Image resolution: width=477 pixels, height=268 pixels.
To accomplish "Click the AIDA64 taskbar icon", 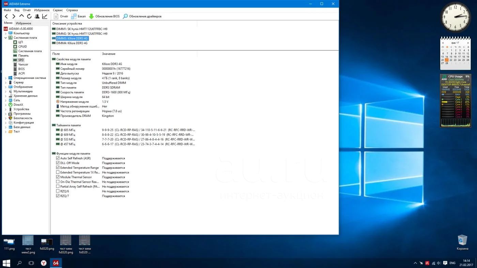I will tap(56, 263).
